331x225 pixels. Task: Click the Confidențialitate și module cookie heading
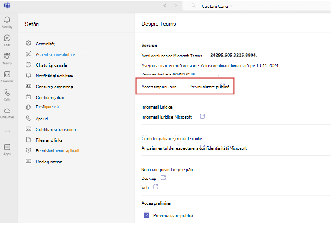click(172, 138)
